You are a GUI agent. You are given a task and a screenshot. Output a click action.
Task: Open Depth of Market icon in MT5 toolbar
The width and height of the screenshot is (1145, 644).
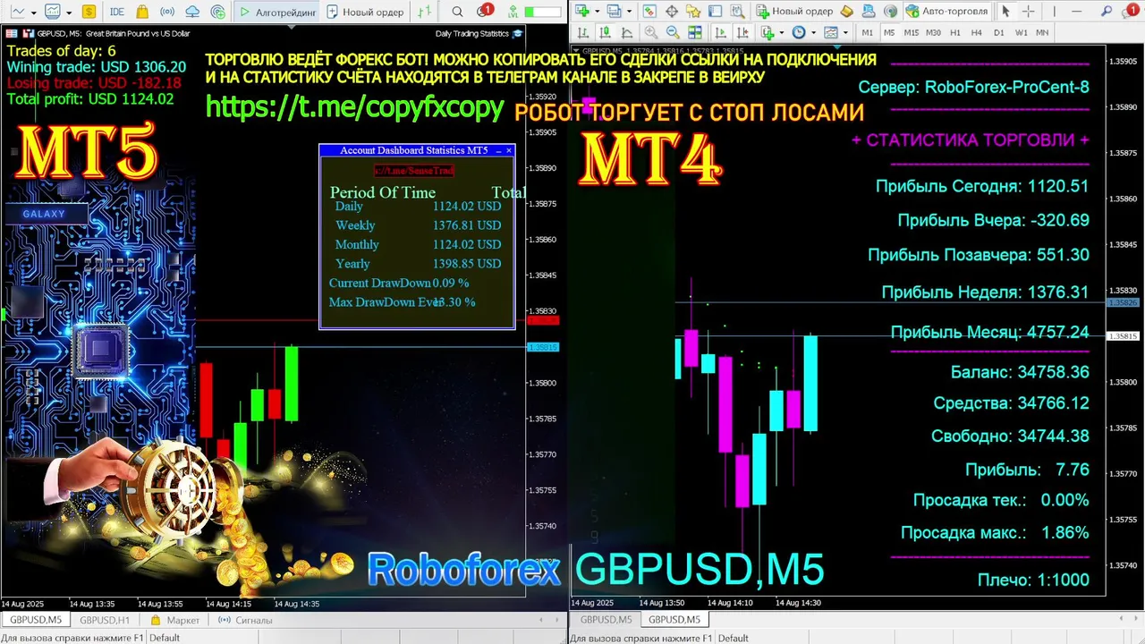(x=425, y=12)
